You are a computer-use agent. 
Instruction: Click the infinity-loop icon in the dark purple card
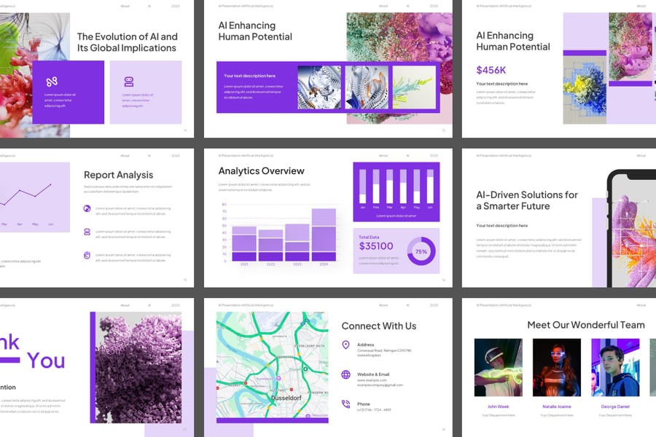(52, 82)
